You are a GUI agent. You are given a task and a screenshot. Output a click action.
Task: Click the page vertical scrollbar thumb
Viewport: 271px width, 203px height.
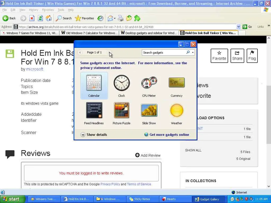pyautogui.click(x=269, y=114)
